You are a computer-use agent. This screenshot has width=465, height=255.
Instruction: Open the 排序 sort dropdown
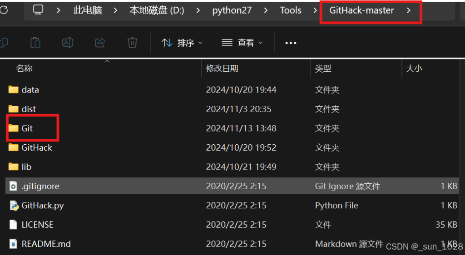[x=182, y=43]
